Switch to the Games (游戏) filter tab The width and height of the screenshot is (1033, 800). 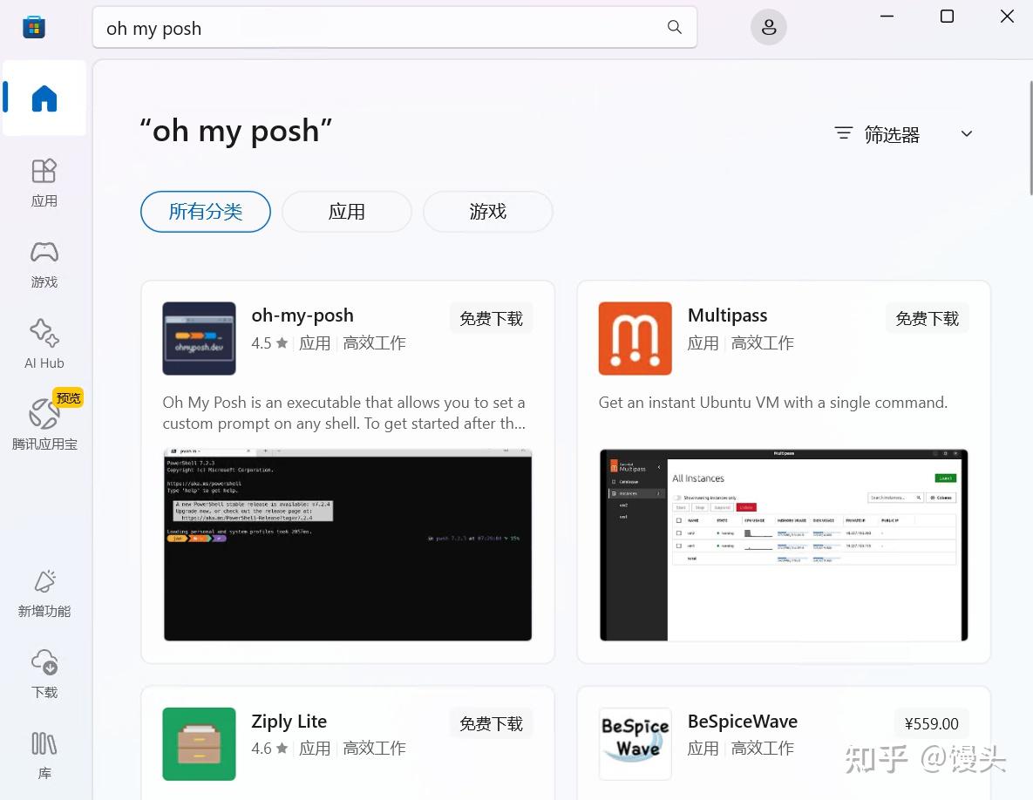click(487, 212)
